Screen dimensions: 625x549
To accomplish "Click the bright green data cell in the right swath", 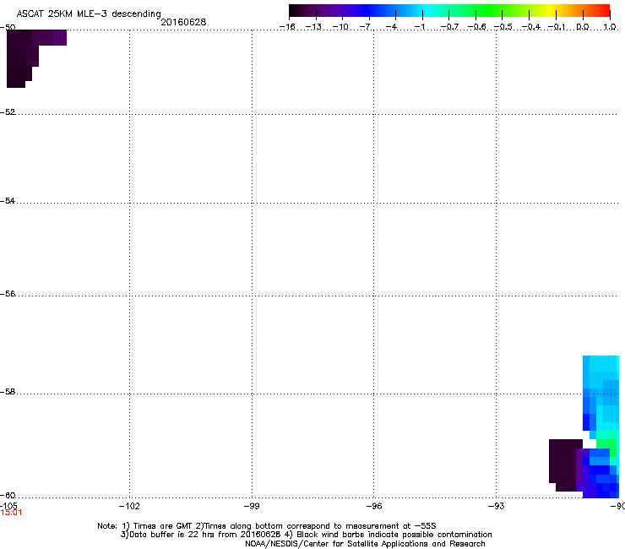I will [x=606, y=443].
